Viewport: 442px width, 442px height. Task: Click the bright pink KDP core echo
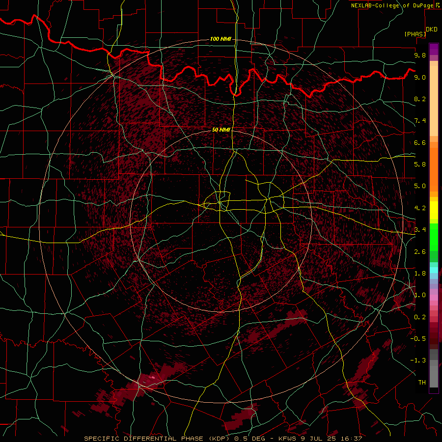(153, 377)
